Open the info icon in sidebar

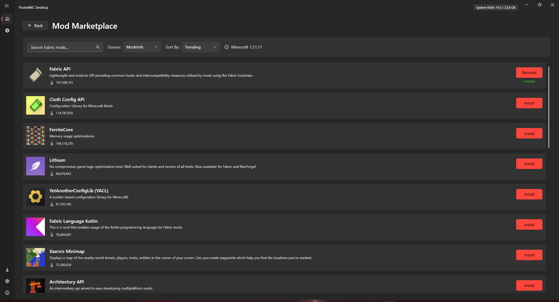point(7,293)
